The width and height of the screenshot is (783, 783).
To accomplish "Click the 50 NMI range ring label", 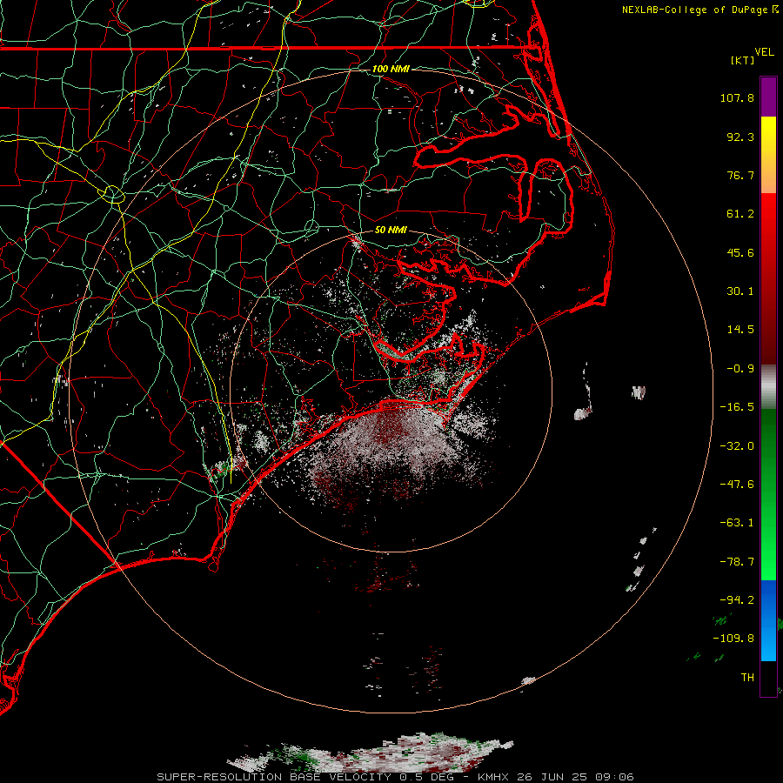I will (391, 230).
